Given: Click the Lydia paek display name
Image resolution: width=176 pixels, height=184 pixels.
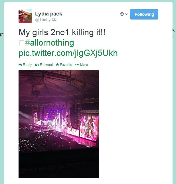Looking at the screenshot, I should click(48, 14).
